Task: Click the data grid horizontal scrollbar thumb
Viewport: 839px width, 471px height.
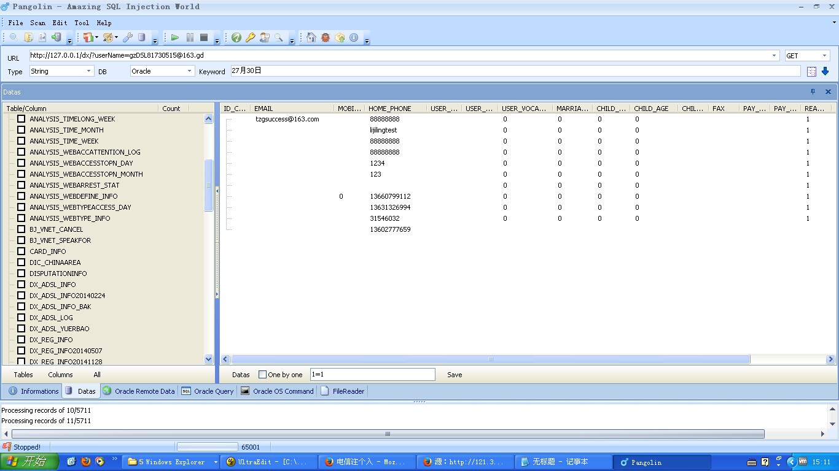Action: click(x=490, y=359)
